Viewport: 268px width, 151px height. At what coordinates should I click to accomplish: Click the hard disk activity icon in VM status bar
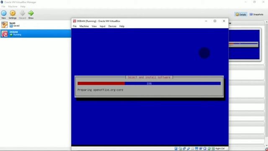(176, 148)
